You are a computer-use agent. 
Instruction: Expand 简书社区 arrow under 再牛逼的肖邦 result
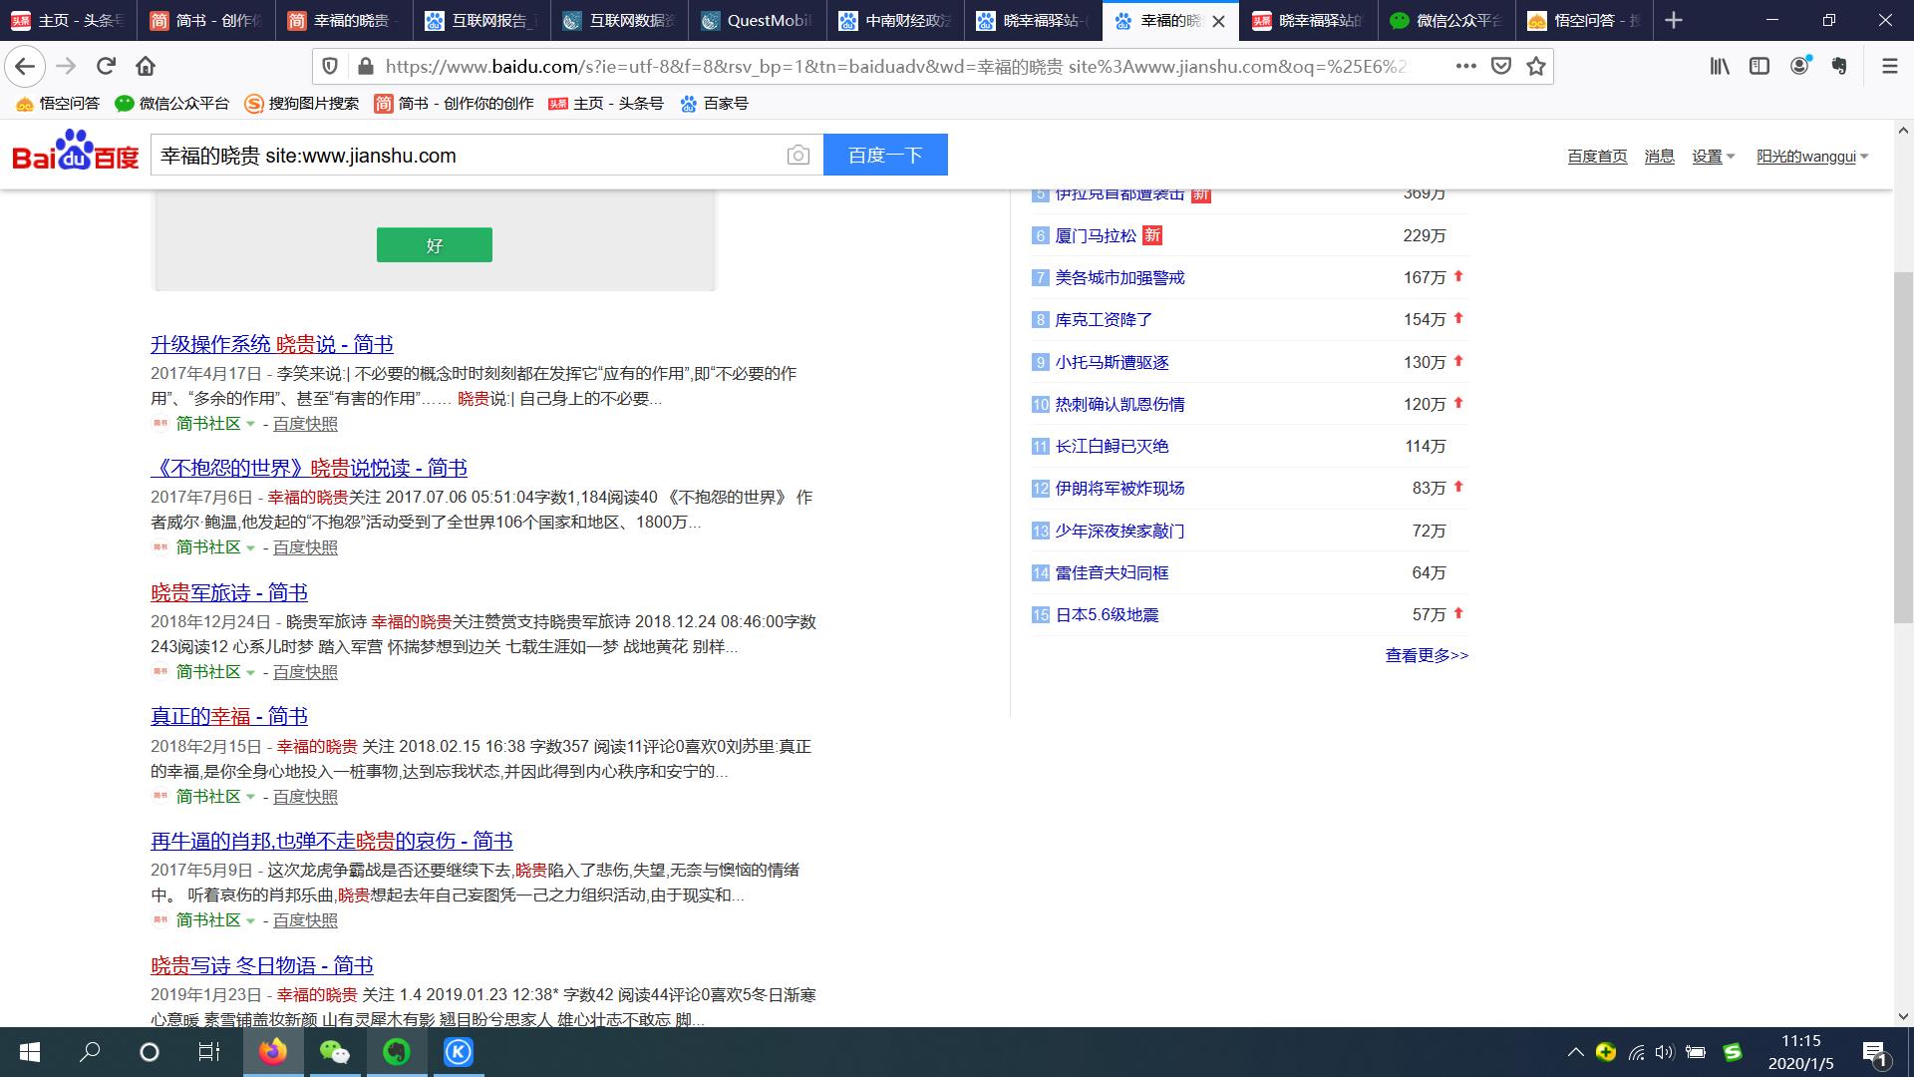pos(250,921)
